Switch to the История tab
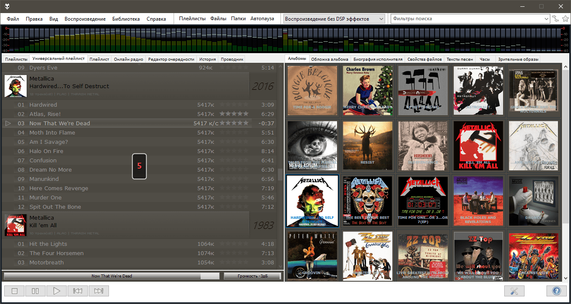 click(208, 59)
